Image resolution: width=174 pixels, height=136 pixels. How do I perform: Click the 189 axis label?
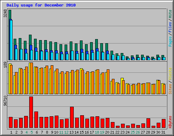5,65
